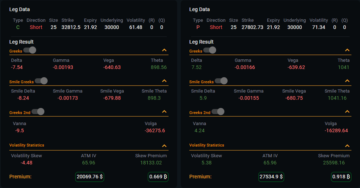360x188 pixels.
Task: Collapse right panel Volatility Statistics section
Action: click(347, 146)
